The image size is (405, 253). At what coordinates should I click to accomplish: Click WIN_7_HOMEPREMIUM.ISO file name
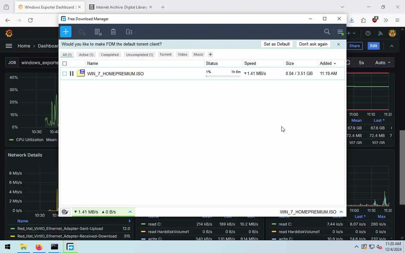115,74
